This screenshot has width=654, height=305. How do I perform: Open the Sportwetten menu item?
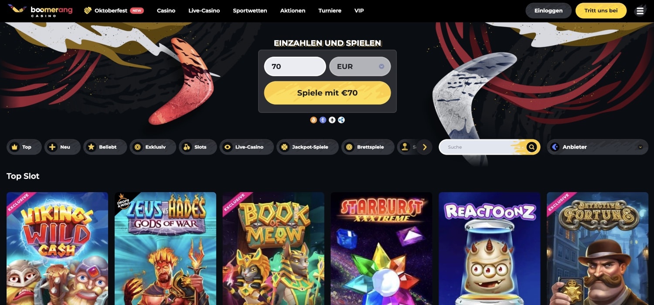pos(250,10)
